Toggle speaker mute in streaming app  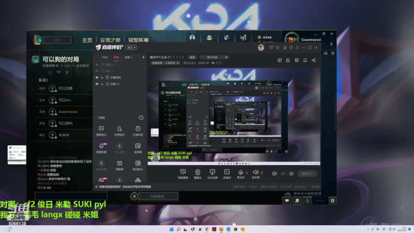255,172
